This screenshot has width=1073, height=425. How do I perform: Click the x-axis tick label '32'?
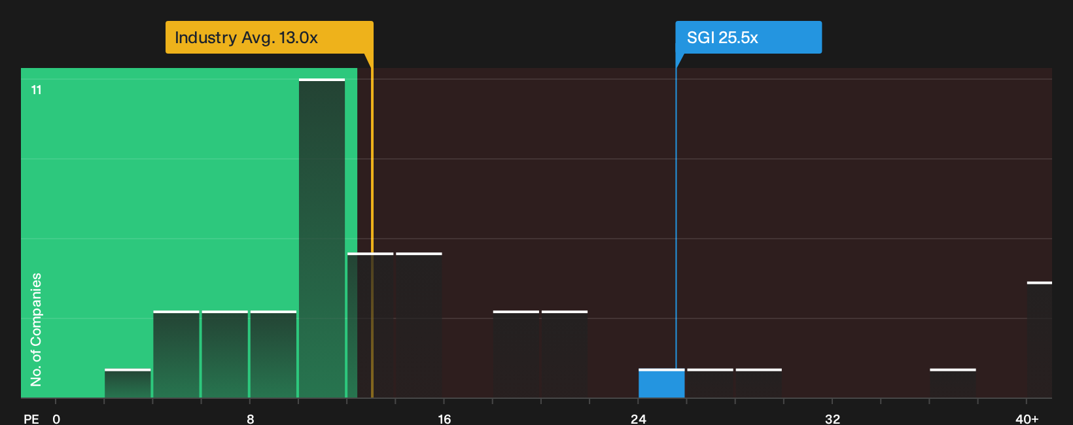832,419
